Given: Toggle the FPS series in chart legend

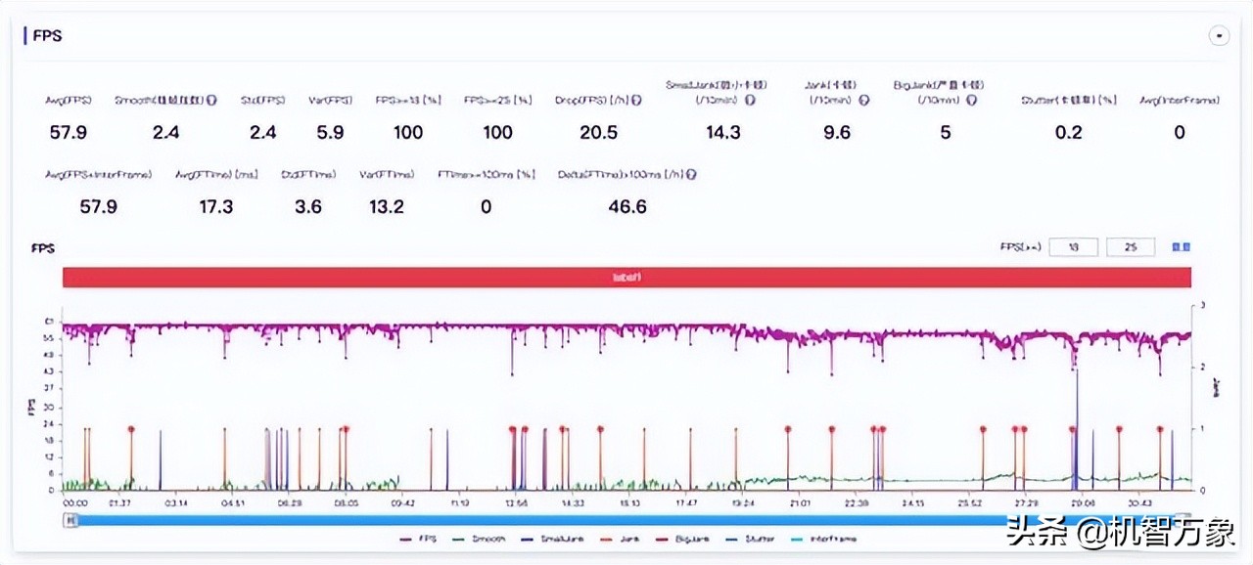Looking at the screenshot, I should point(417,539).
